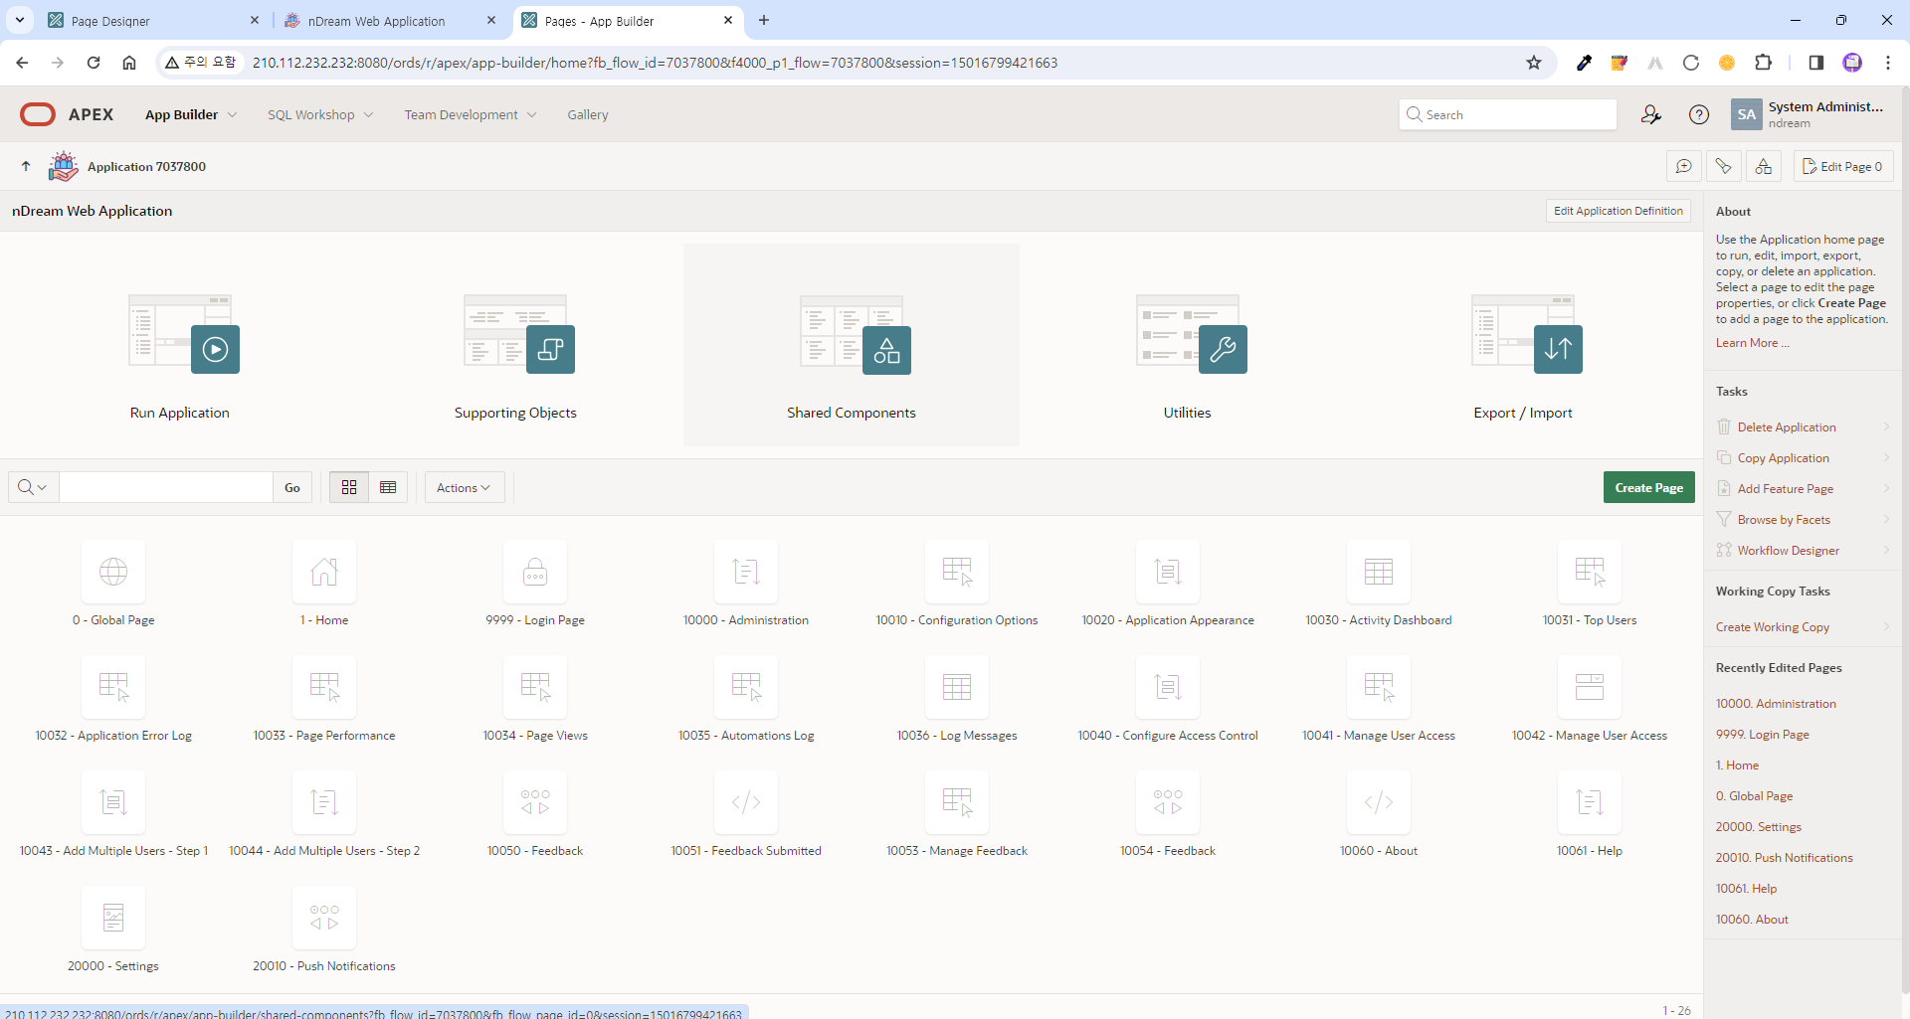Switch to View Icons mode

349,487
